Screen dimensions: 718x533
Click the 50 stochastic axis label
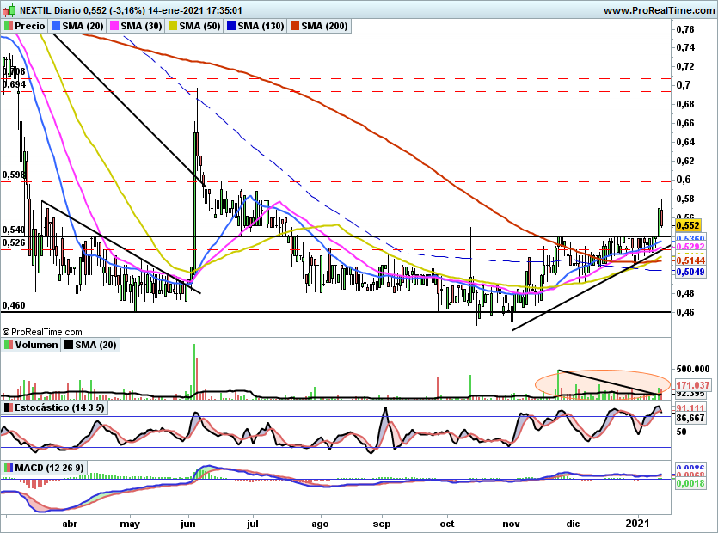click(681, 432)
